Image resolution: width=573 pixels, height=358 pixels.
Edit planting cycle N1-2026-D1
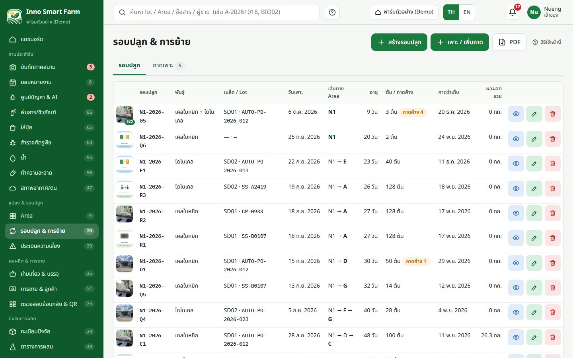(534, 263)
